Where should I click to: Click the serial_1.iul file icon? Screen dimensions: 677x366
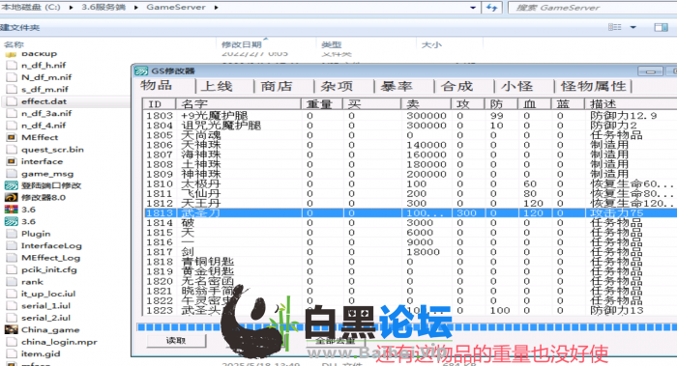12,306
